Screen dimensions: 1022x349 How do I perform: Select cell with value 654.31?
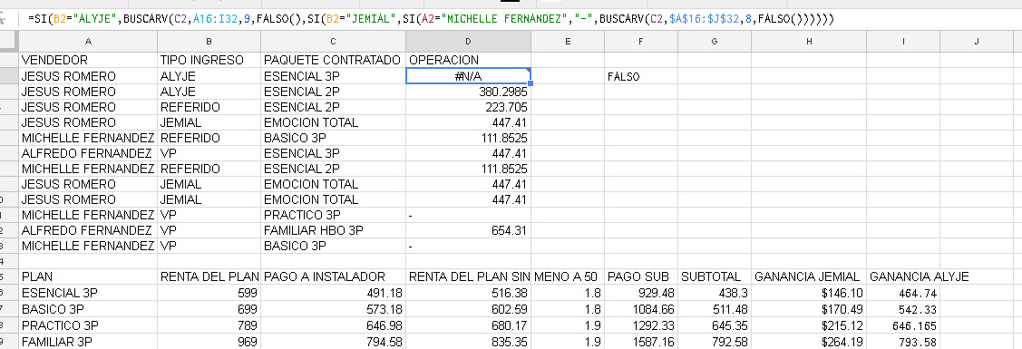pyautogui.click(x=468, y=230)
